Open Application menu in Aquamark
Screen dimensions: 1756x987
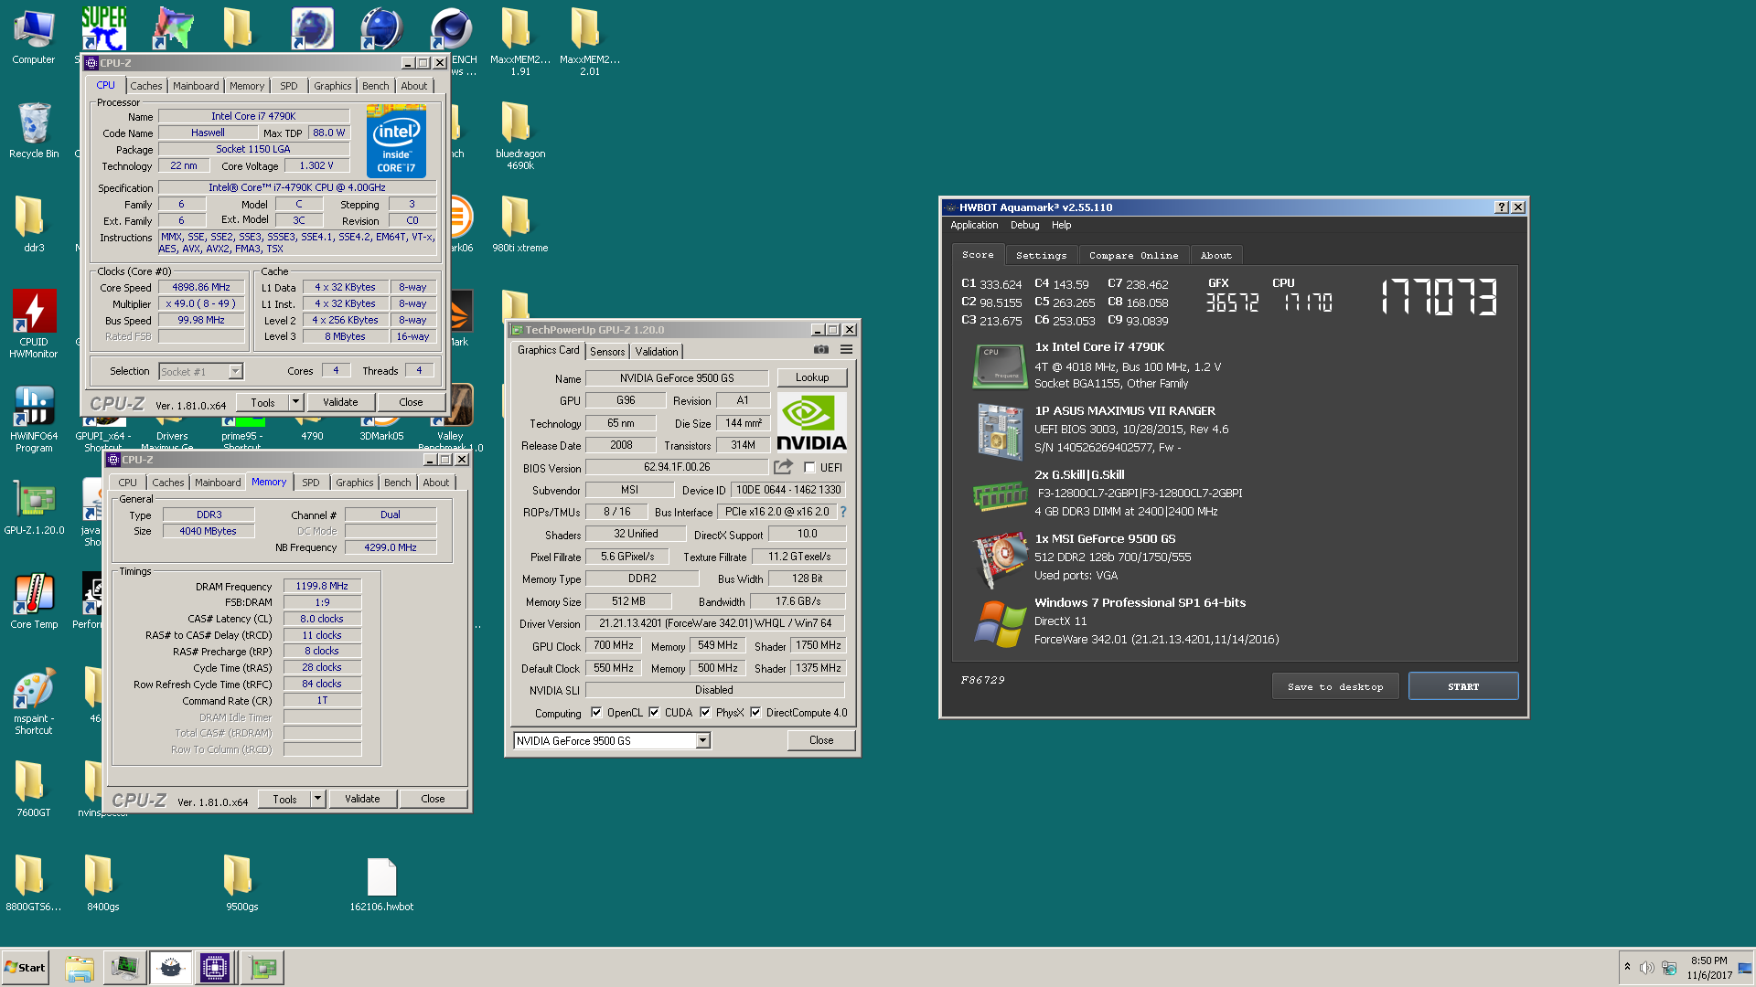click(974, 225)
